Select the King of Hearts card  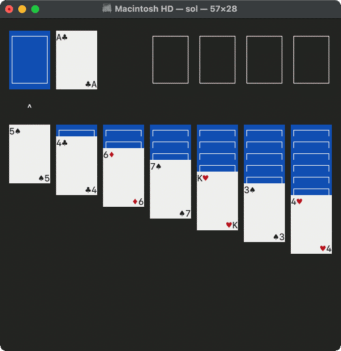tap(218, 201)
